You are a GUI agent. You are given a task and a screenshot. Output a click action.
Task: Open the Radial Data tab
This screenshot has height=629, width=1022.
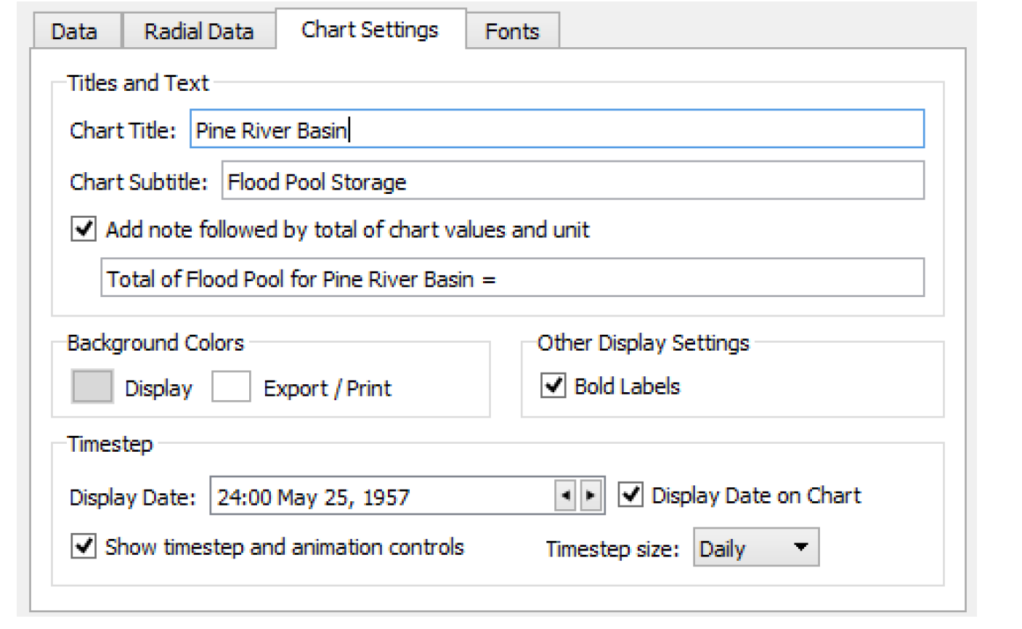click(198, 32)
